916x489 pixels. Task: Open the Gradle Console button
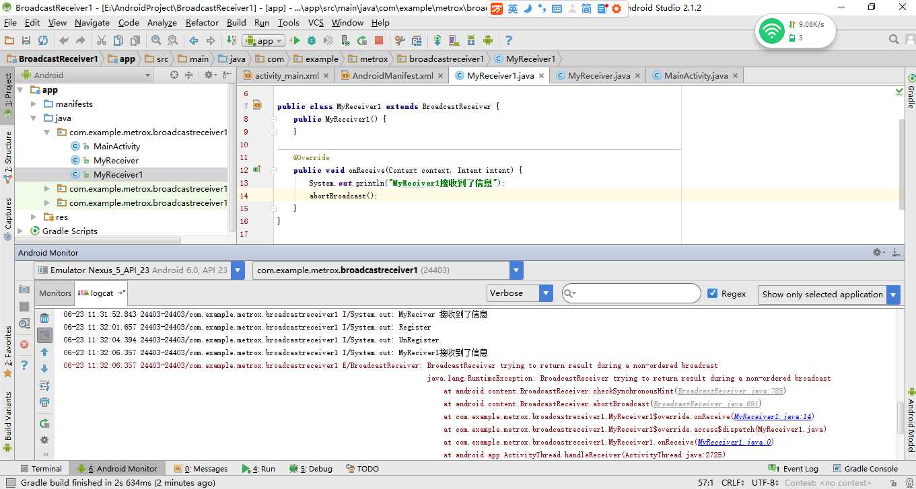pyautogui.click(x=866, y=468)
